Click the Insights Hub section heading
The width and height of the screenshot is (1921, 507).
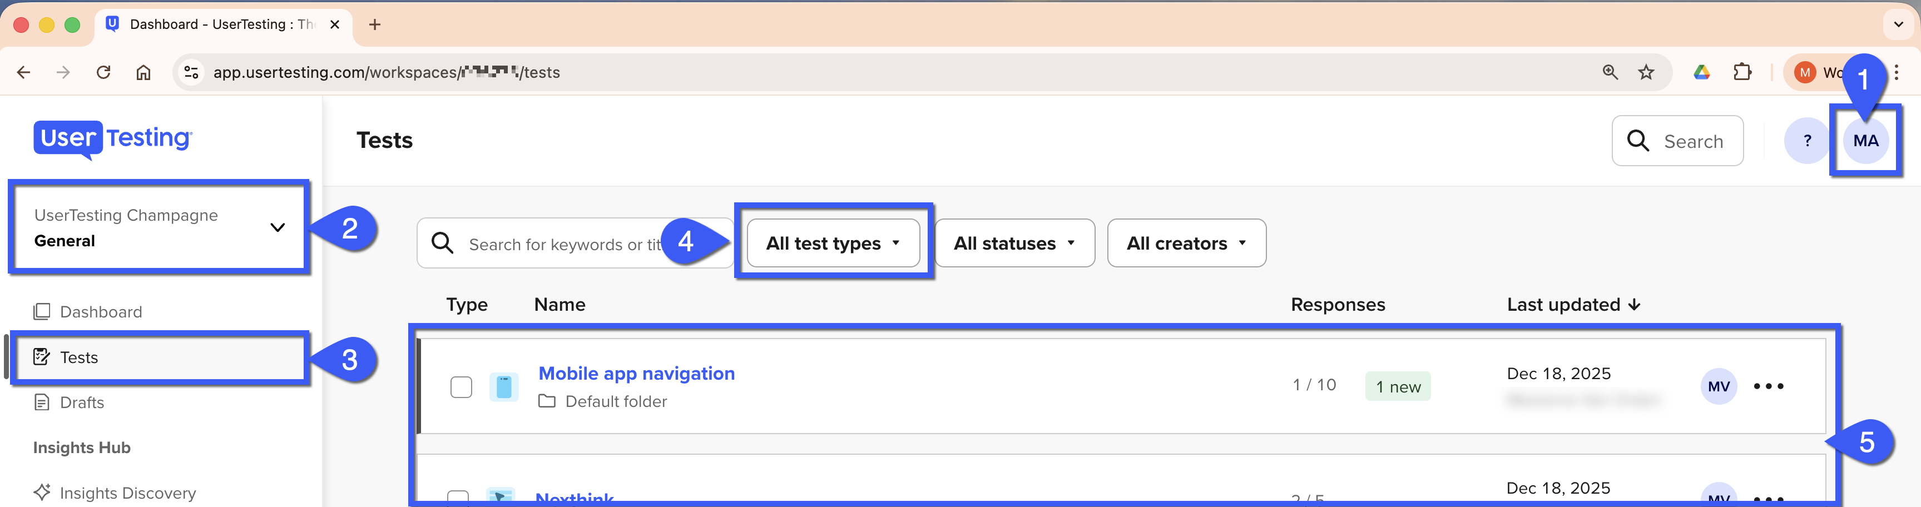[x=81, y=448]
